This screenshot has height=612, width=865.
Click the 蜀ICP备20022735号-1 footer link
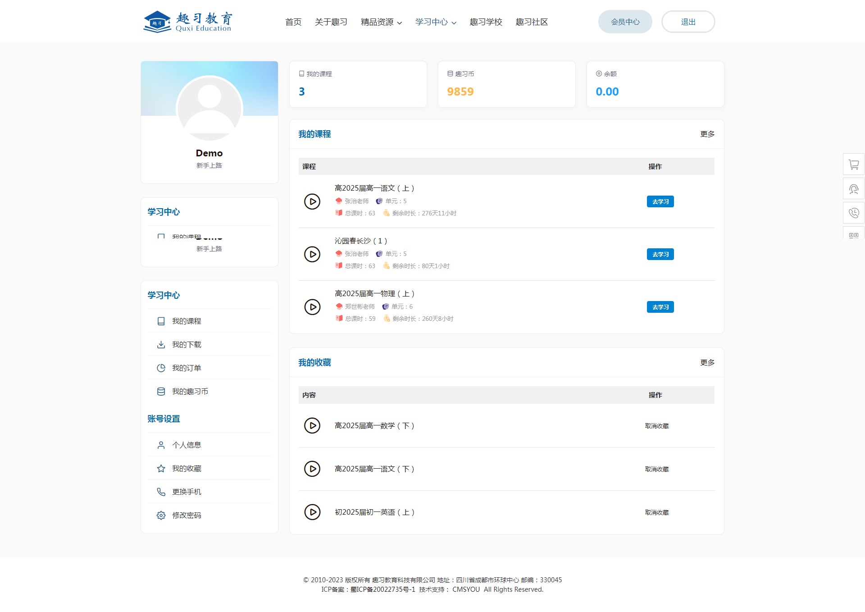(x=383, y=589)
